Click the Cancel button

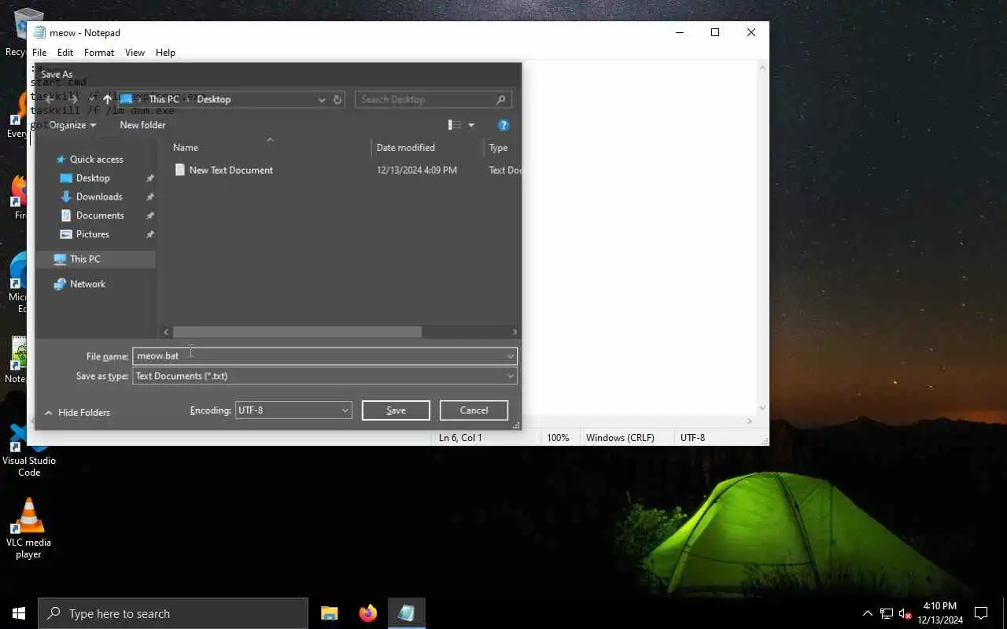pyautogui.click(x=474, y=410)
